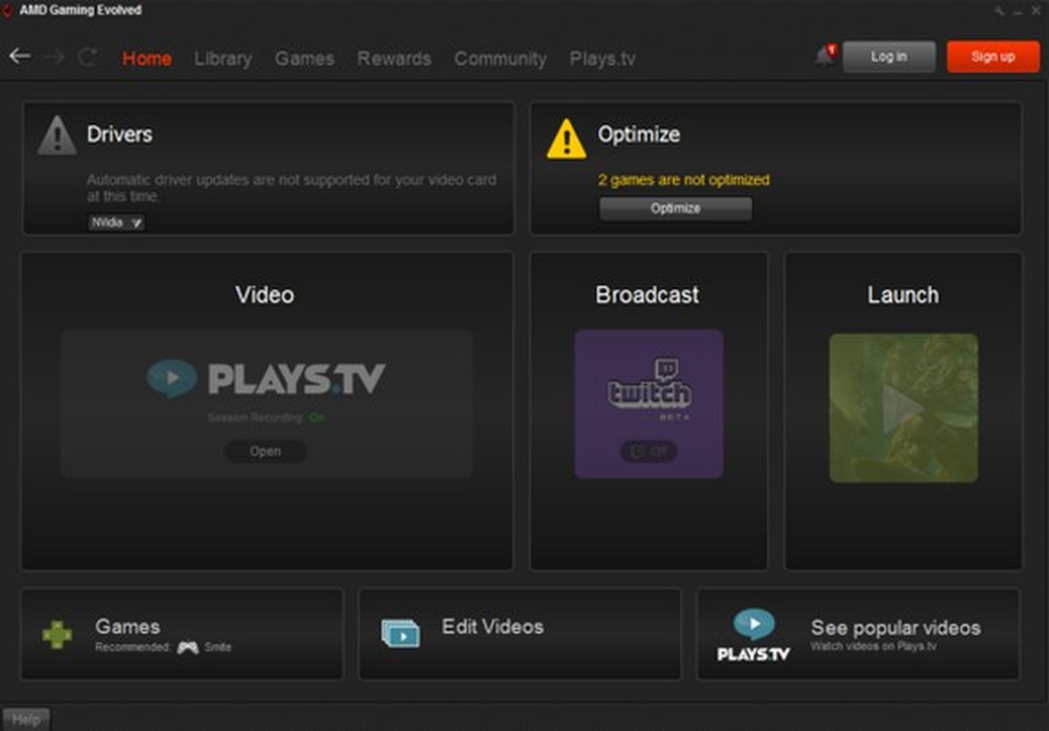Click the Broadcast panel heading
Viewport: 1049px width, 731px height.
pyautogui.click(x=647, y=295)
